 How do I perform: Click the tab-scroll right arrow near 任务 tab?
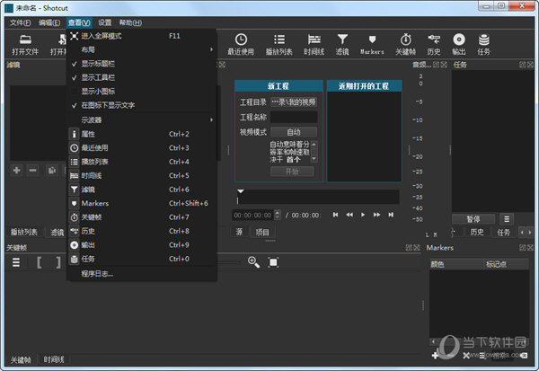pos(529,233)
